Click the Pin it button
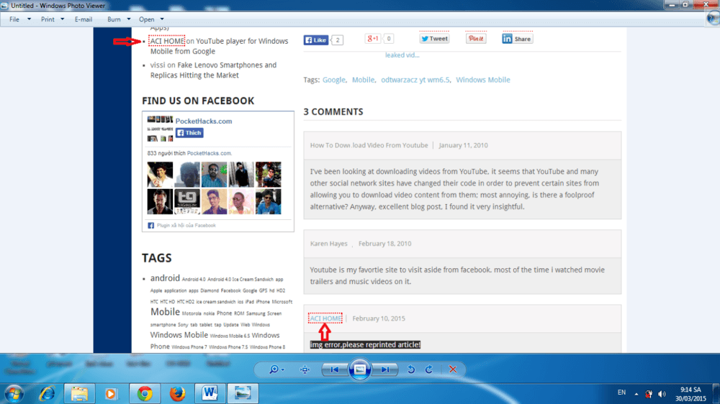This screenshot has height=404, width=720. tap(476, 39)
